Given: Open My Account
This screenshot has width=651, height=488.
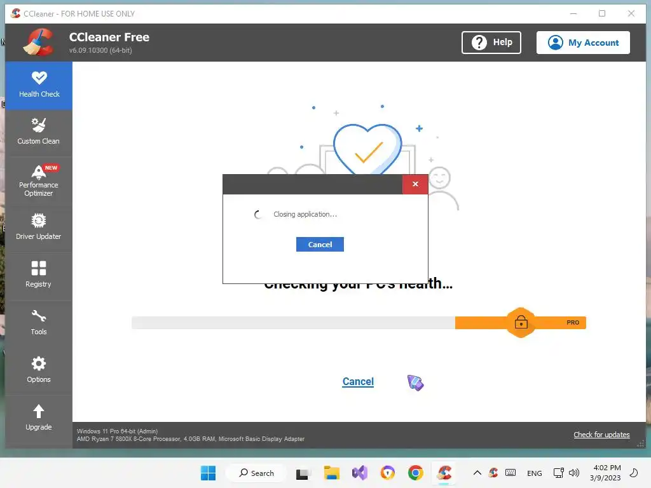Looking at the screenshot, I should tap(583, 43).
